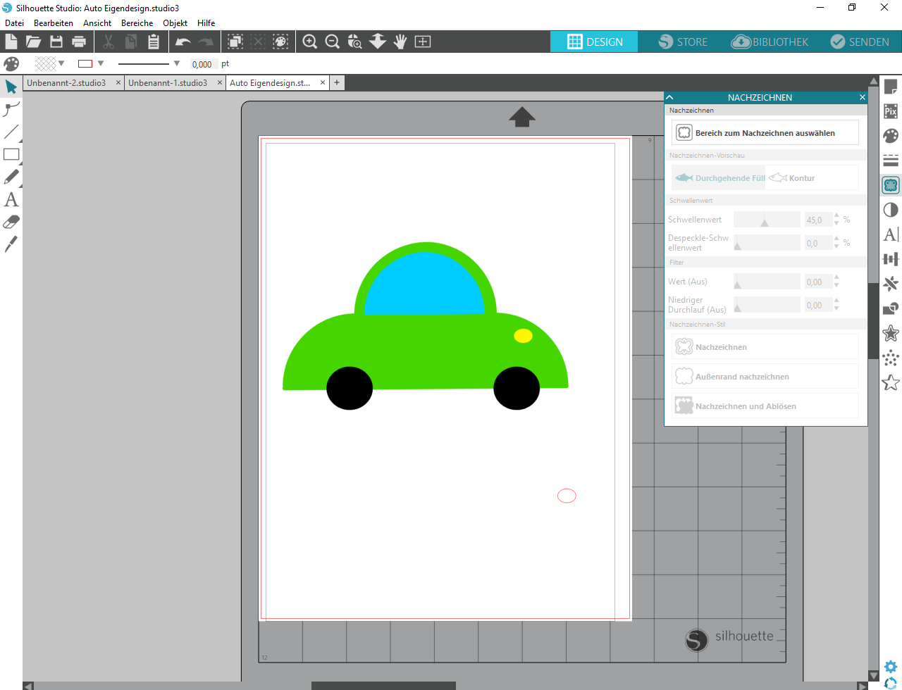Select the Eraser tool
902x690 pixels.
[x=11, y=222]
